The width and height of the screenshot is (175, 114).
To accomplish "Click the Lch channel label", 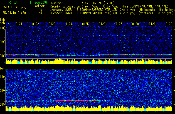I will (x=3, y=20).
